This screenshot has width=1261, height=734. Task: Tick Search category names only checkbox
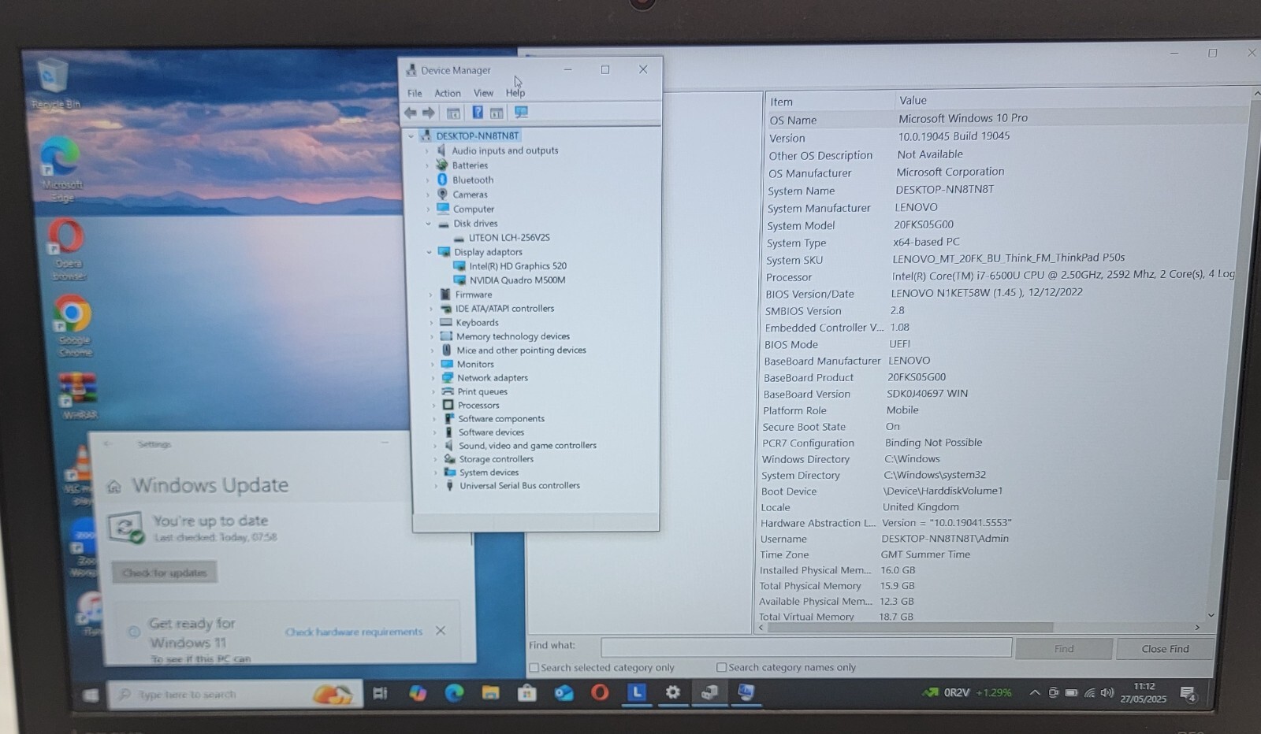coord(721,667)
